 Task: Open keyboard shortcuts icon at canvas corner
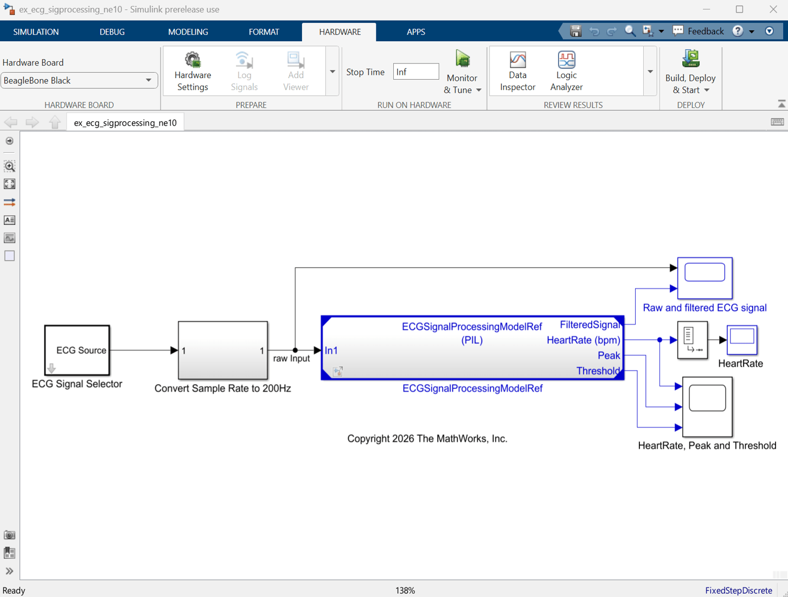point(777,122)
